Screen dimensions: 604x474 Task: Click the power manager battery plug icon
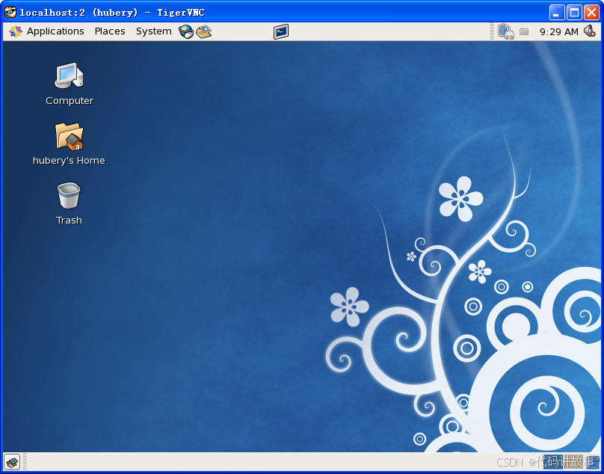click(505, 31)
